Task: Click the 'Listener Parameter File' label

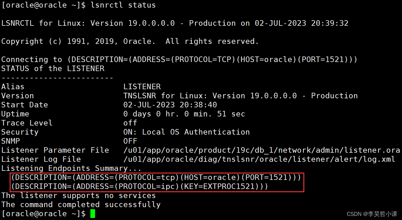Action: (x=55, y=150)
